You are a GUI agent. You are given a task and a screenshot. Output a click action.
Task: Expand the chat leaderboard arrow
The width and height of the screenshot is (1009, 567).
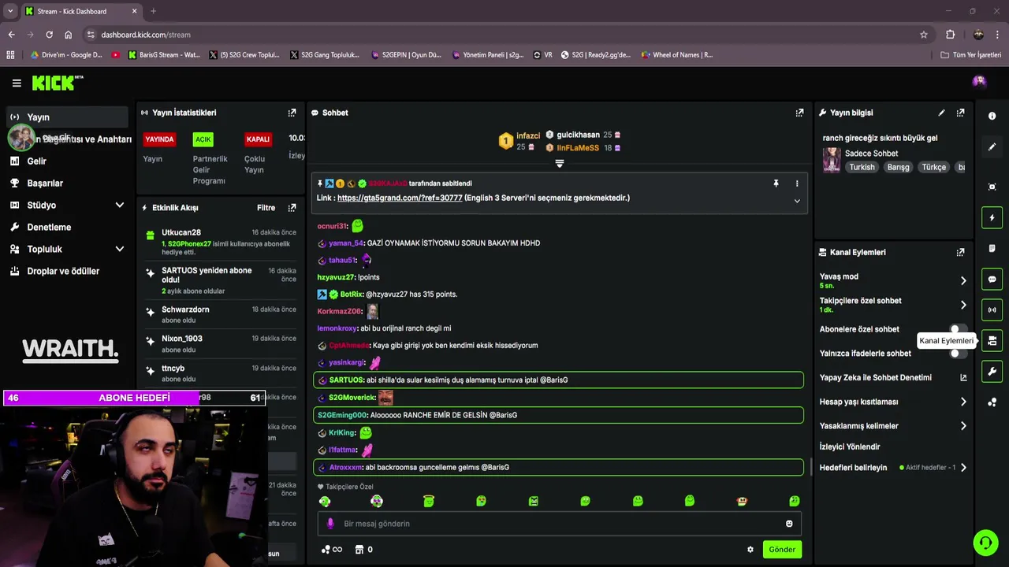(560, 164)
